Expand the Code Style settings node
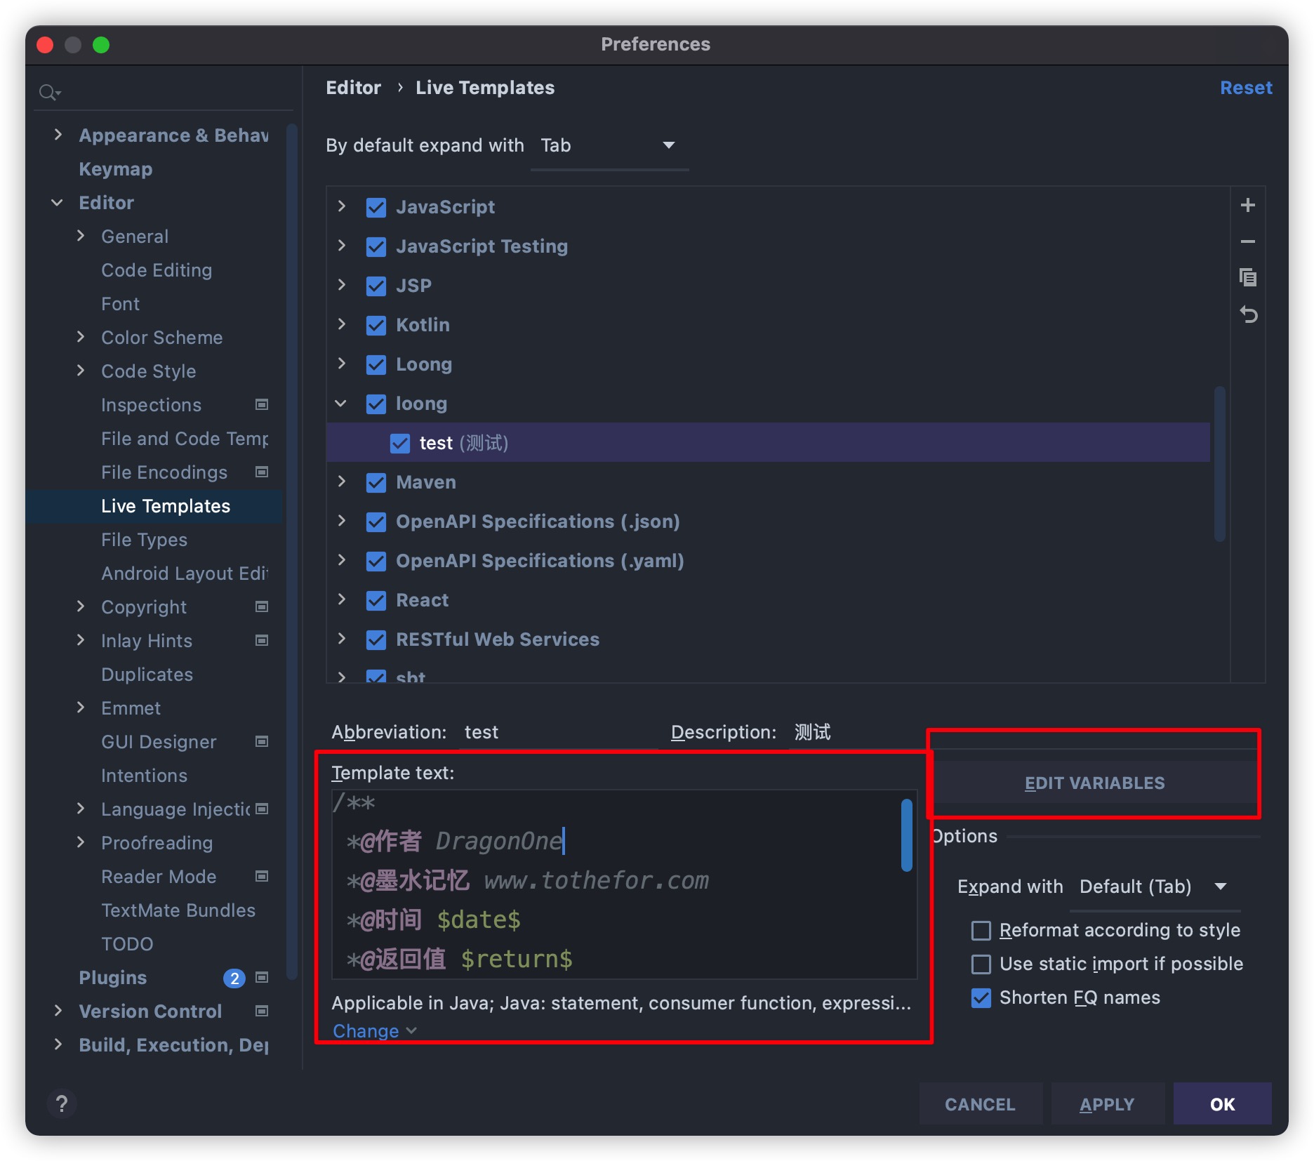 81,371
